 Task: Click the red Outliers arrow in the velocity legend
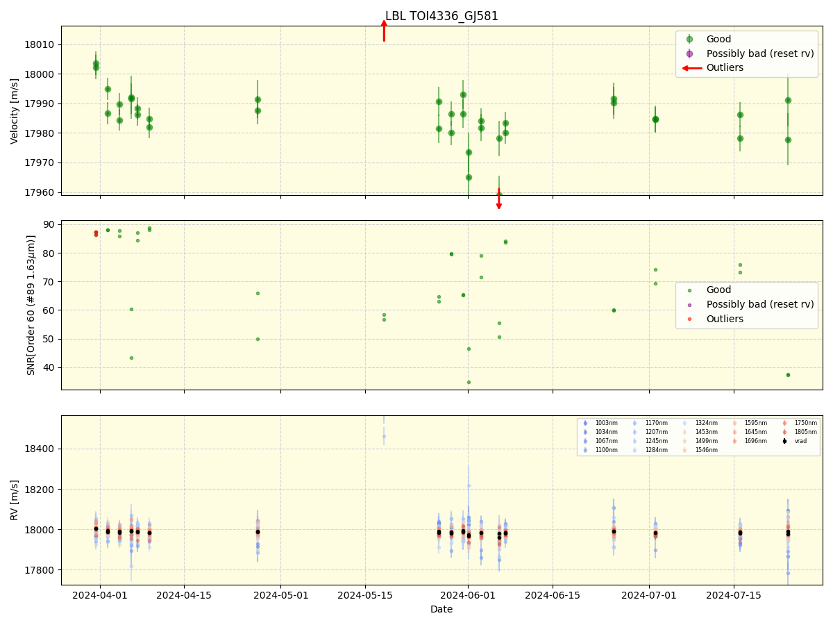[x=690, y=68]
